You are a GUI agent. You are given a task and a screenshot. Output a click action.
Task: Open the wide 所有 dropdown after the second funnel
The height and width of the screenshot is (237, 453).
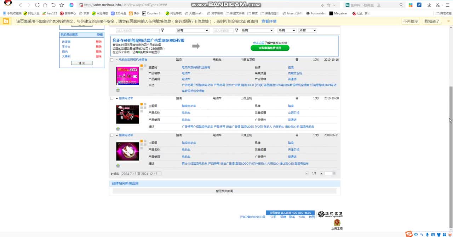pyautogui.click(x=257, y=30)
